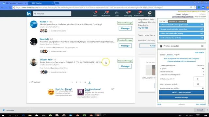
Task: Open Profiles extractor hamburger menu
Action: (x=202, y=46)
